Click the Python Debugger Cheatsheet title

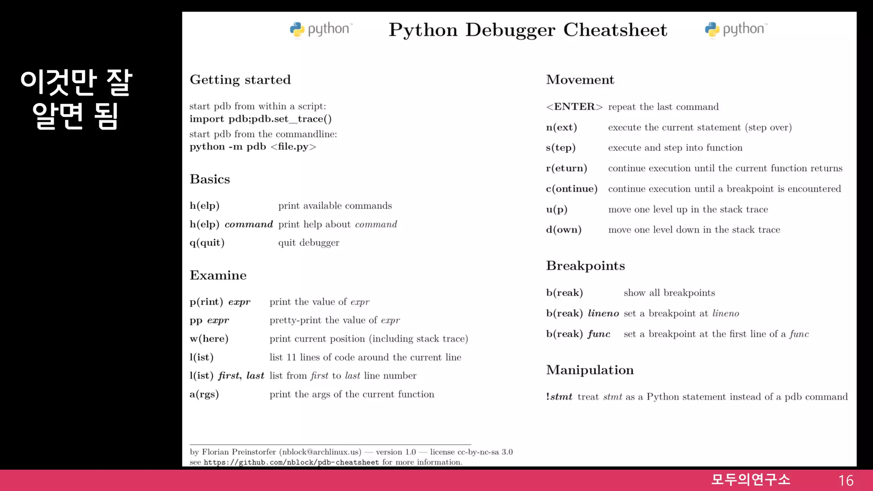(528, 30)
